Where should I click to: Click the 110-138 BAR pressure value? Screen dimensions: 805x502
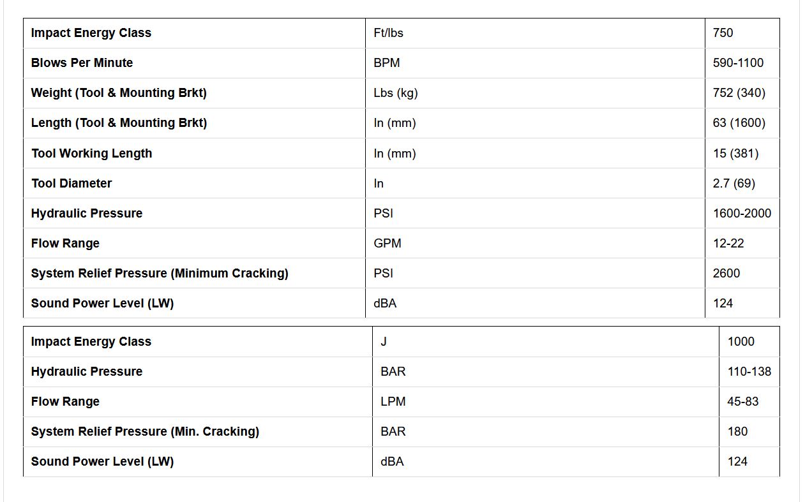click(x=749, y=372)
